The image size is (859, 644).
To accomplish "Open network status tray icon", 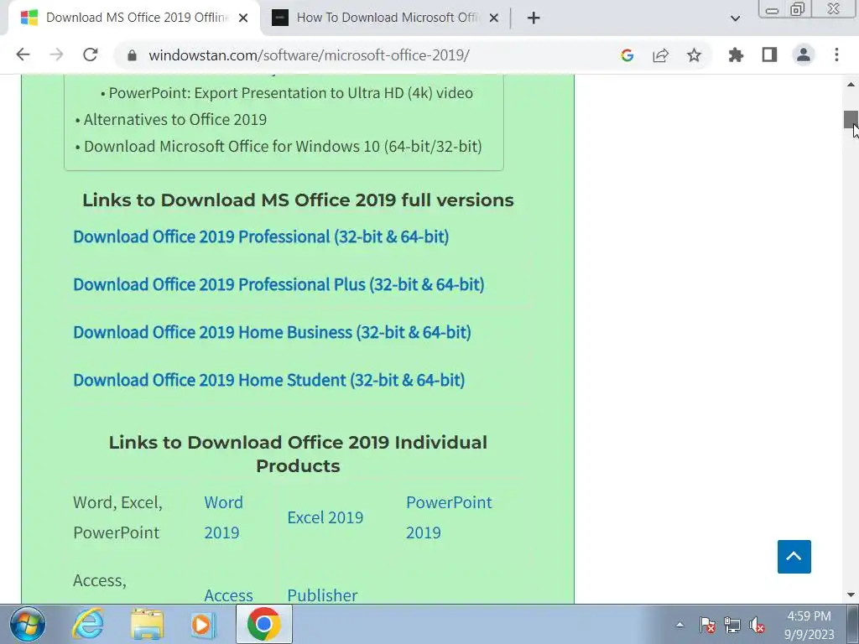I will (x=731, y=625).
